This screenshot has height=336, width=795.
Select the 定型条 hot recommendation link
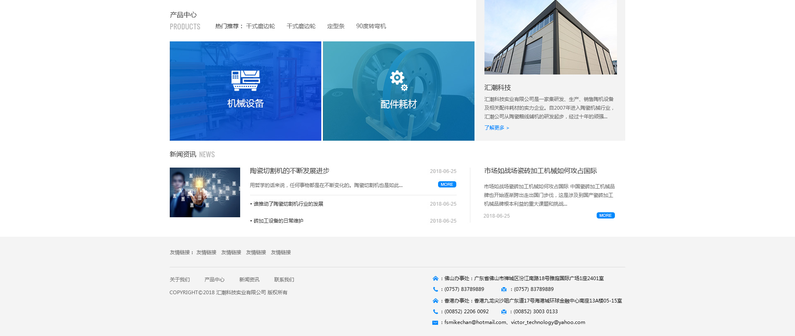point(336,26)
